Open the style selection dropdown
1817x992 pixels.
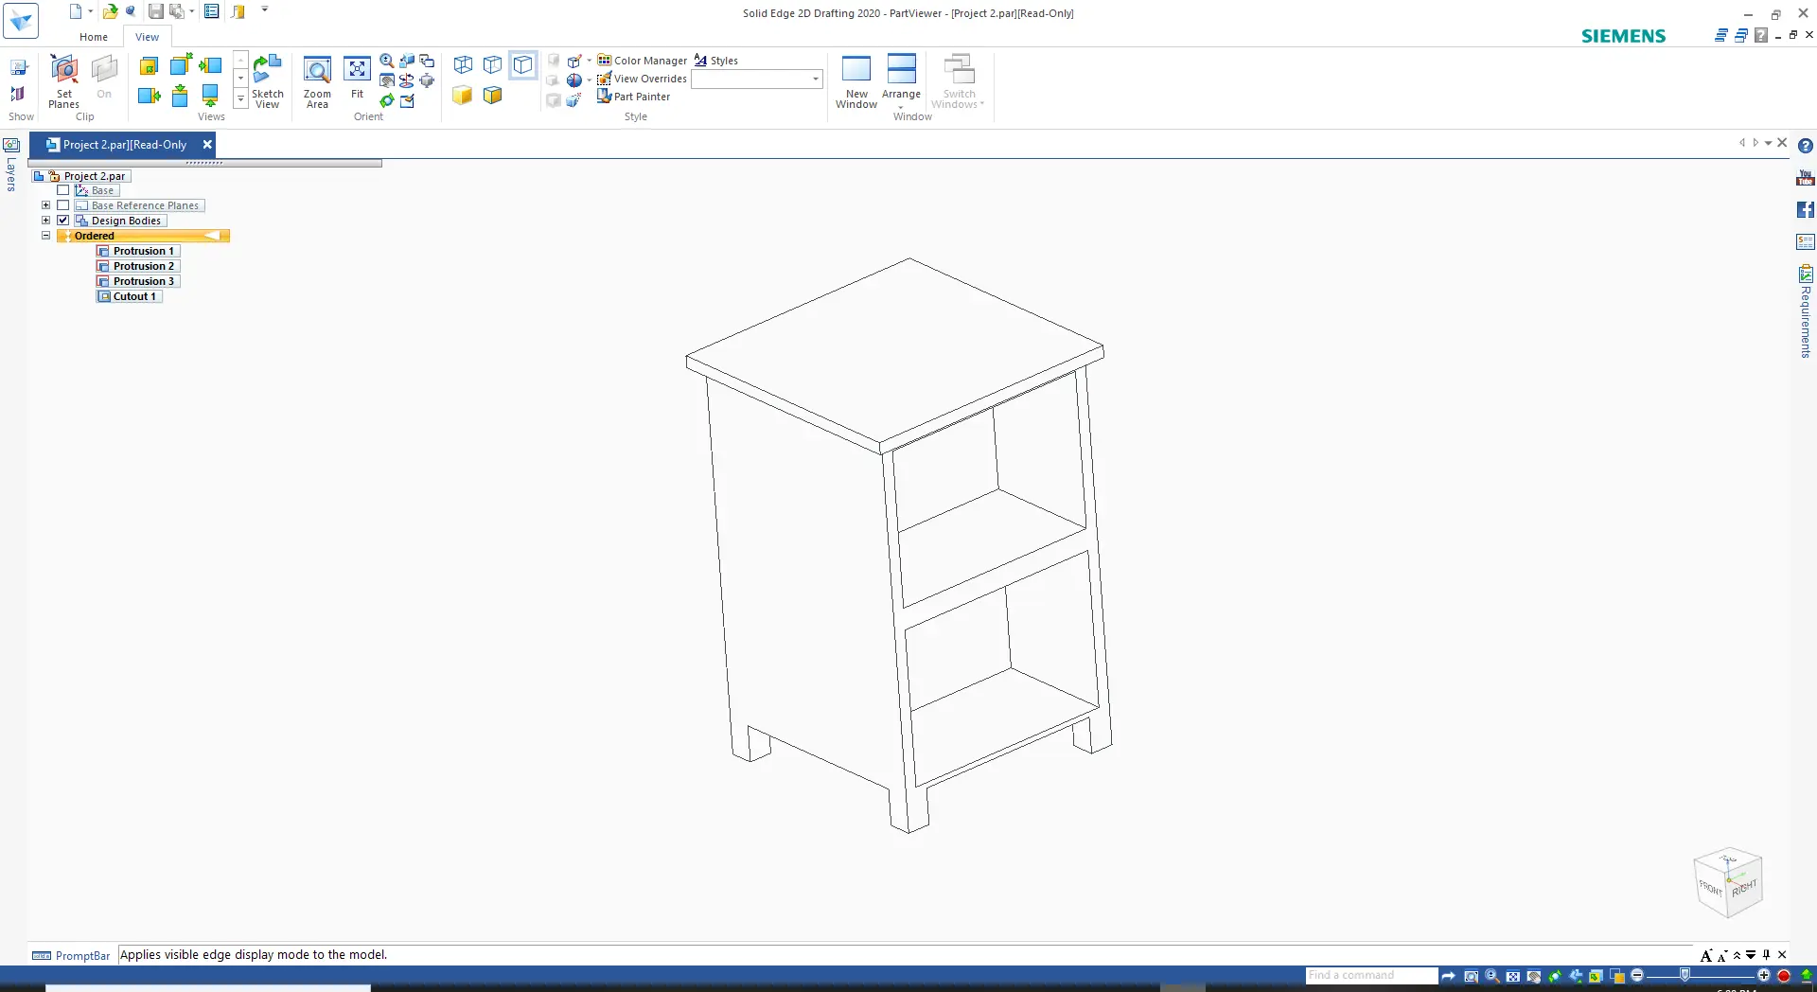point(815,80)
